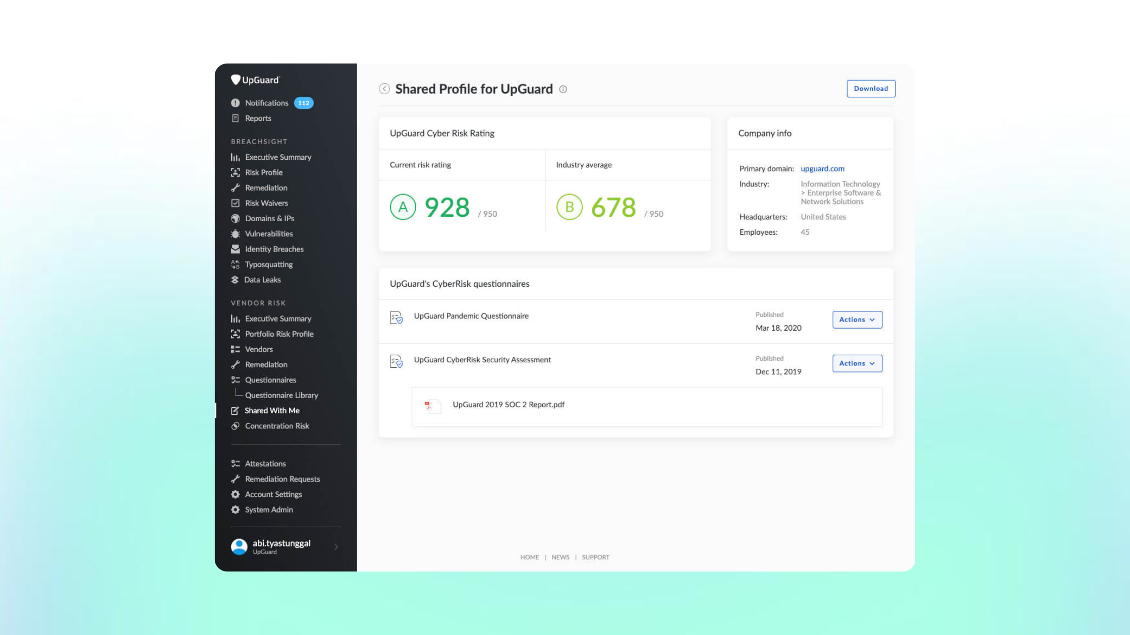
Task: Click the Account Settings gear icon
Action: tap(235, 494)
